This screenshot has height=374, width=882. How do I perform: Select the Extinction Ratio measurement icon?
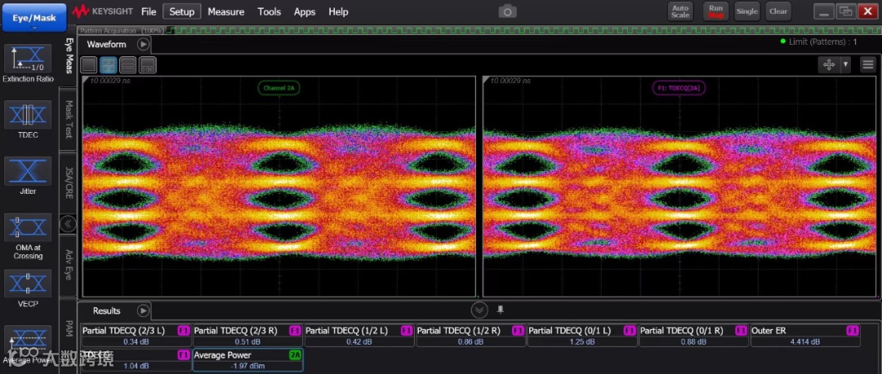tap(28, 59)
